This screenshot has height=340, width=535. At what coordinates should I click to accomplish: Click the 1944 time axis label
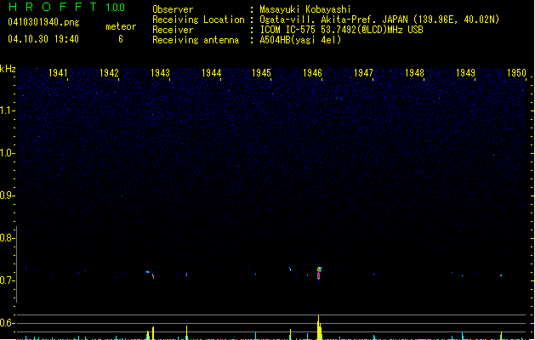(211, 73)
